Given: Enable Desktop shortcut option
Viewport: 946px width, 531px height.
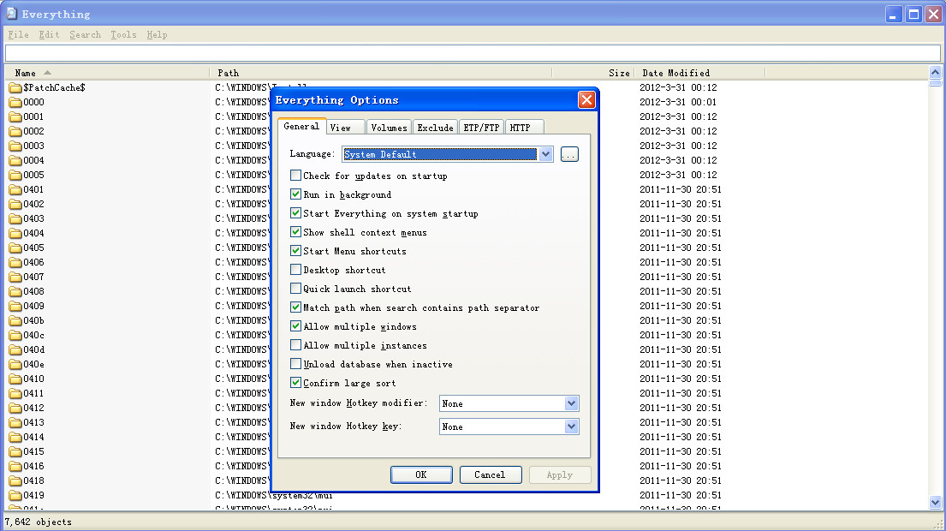Looking at the screenshot, I should click(295, 270).
